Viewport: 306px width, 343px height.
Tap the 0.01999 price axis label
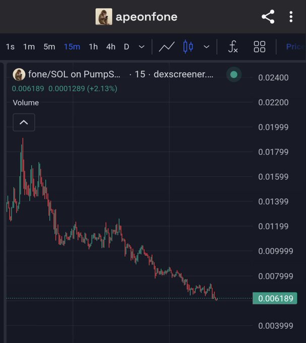[273, 127]
